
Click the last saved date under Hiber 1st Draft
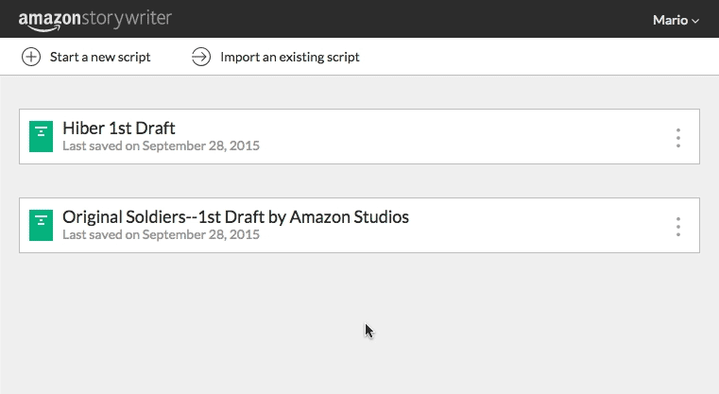click(x=161, y=146)
